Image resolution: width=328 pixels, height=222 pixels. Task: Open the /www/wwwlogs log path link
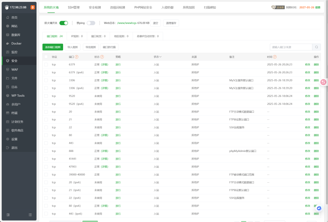point(127,23)
